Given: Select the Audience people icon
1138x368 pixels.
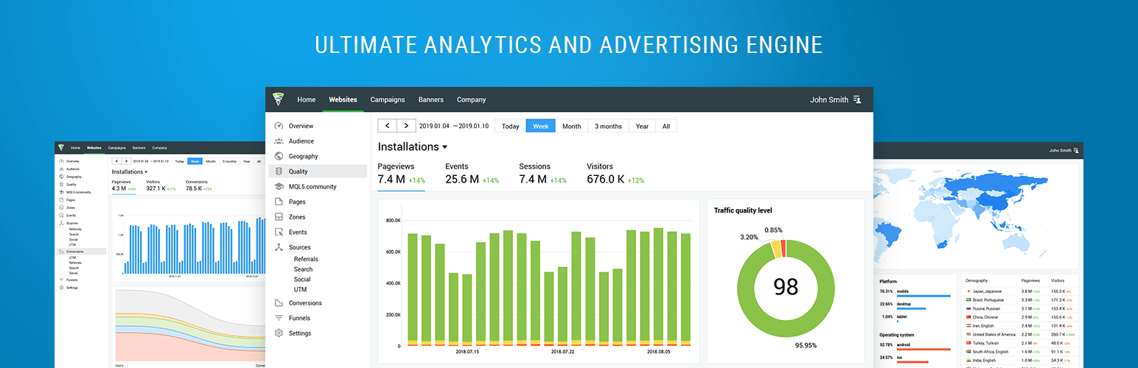Looking at the screenshot, I should pyautogui.click(x=279, y=141).
